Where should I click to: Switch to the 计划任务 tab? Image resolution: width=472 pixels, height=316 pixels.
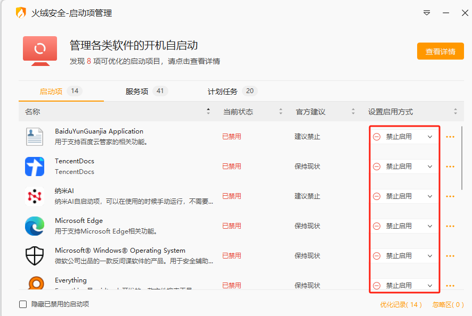232,91
